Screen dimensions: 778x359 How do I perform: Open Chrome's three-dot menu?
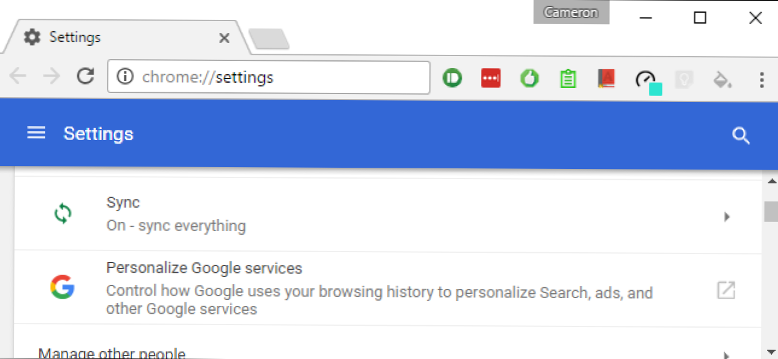coord(762,78)
